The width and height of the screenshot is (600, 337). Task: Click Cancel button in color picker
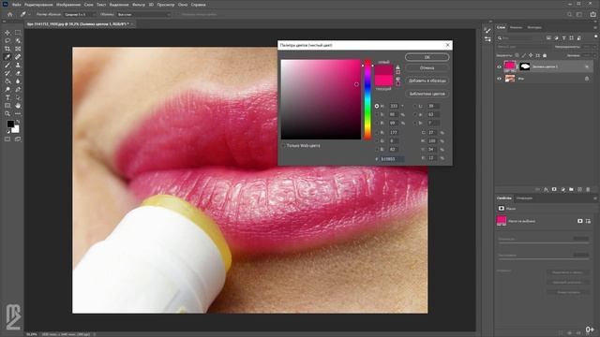(427, 68)
